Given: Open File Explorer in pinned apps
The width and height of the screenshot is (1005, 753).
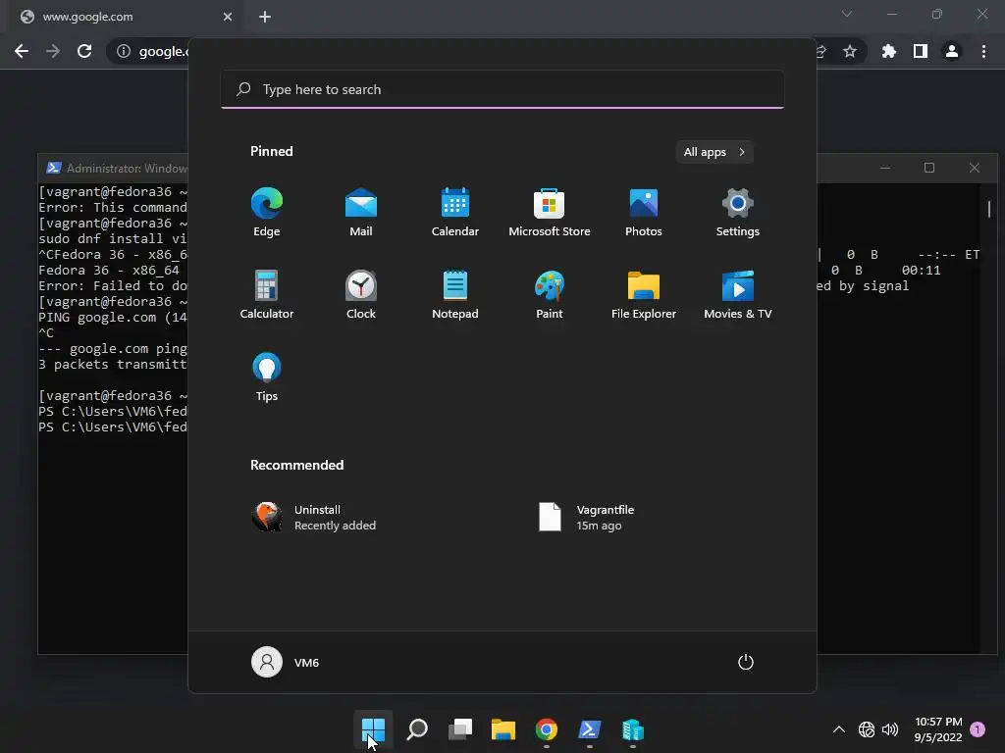Looking at the screenshot, I should [644, 294].
